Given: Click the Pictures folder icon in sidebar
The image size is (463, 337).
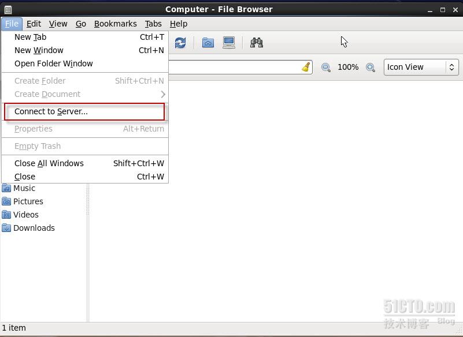Looking at the screenshot, I should tap(6, 201).
